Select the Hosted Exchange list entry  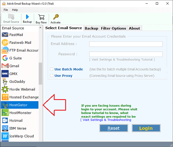[x=20, y=97]
